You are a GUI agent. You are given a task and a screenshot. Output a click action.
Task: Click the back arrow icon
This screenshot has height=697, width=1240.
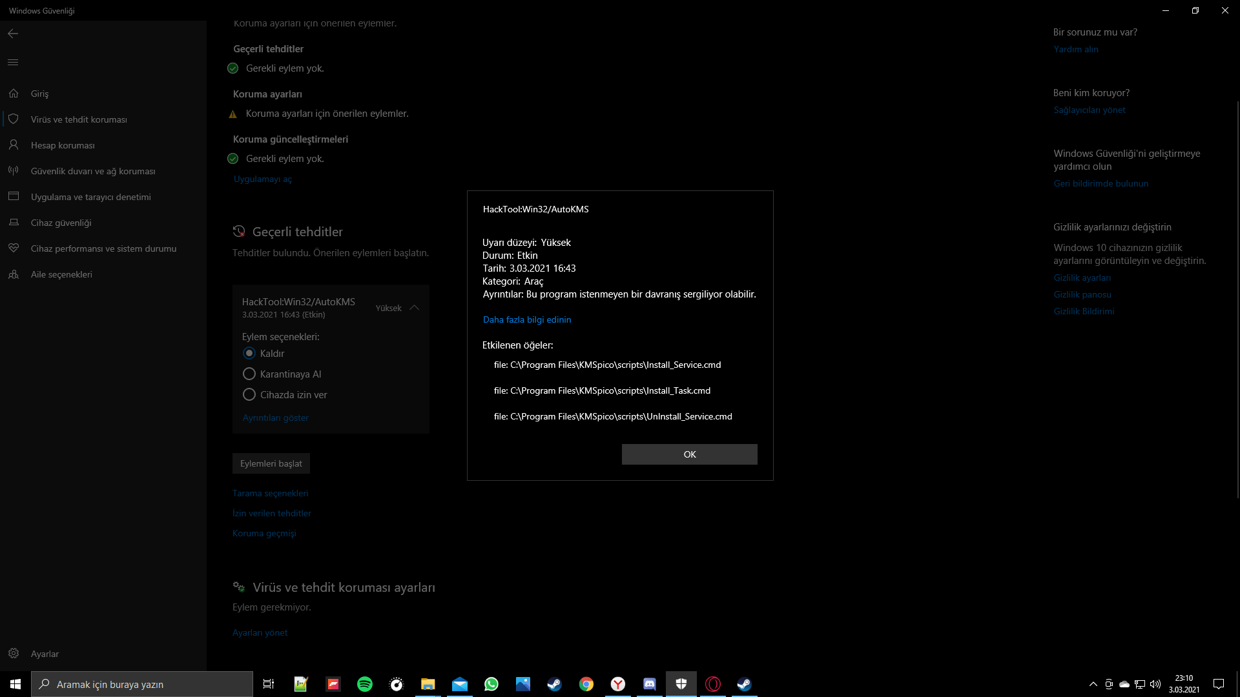(13, 34)
